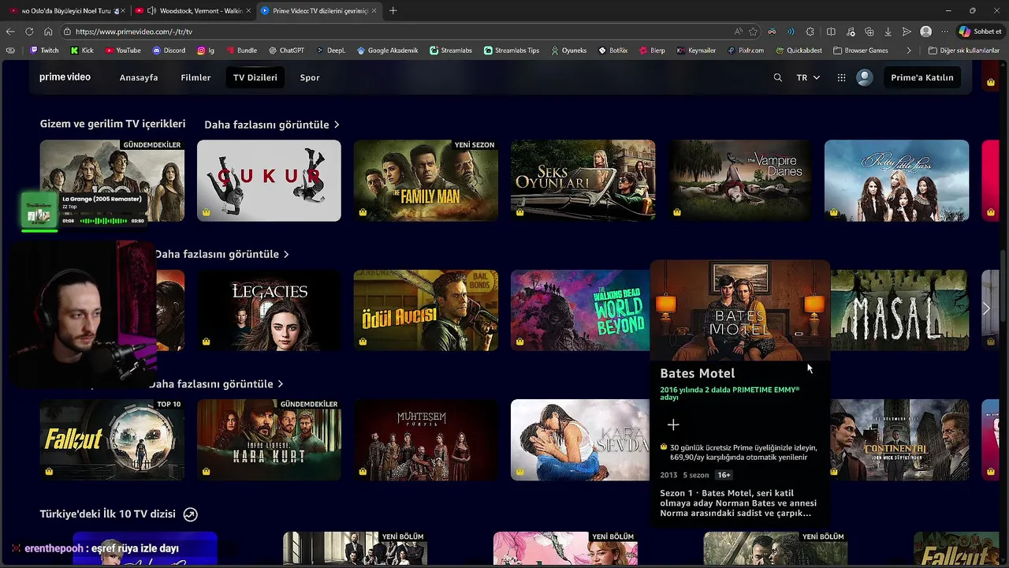The height and width of the screenshot is (568, 1009).
Task: Open the apps grid icon in Prime header
Action: pos(841,77)
